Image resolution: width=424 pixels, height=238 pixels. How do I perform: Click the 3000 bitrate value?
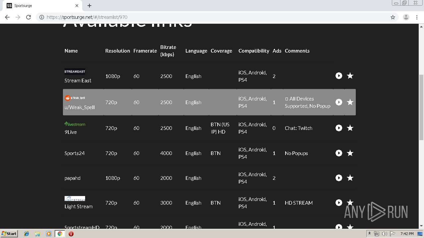tap(166, 203)
